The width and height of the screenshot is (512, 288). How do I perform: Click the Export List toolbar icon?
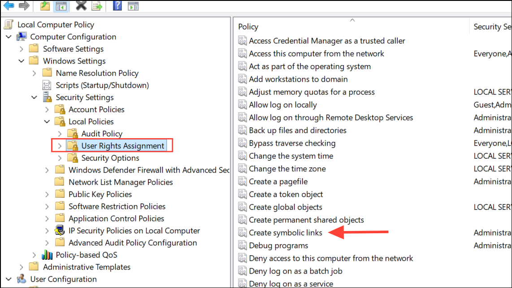[x=97, y=6]
